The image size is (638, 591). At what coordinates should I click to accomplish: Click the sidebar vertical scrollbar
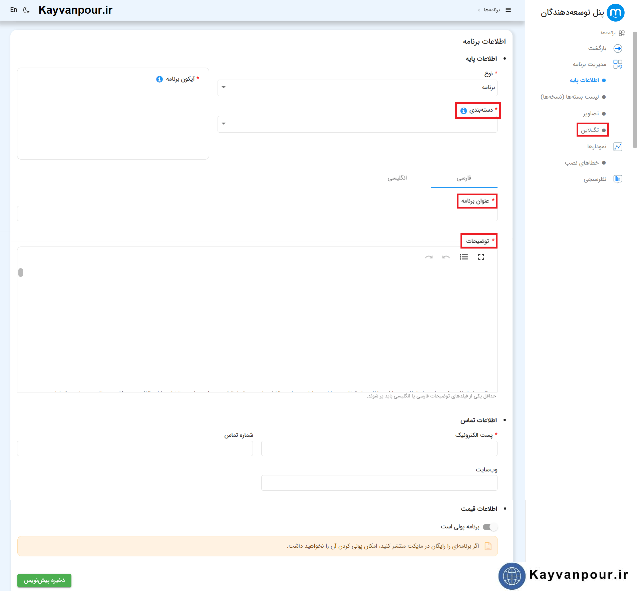point(635,90)
